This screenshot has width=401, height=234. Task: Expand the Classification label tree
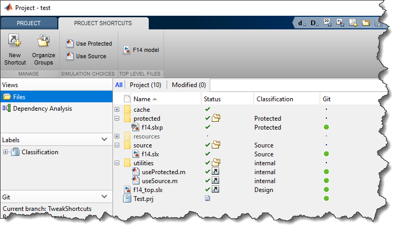tap(5, 152)
